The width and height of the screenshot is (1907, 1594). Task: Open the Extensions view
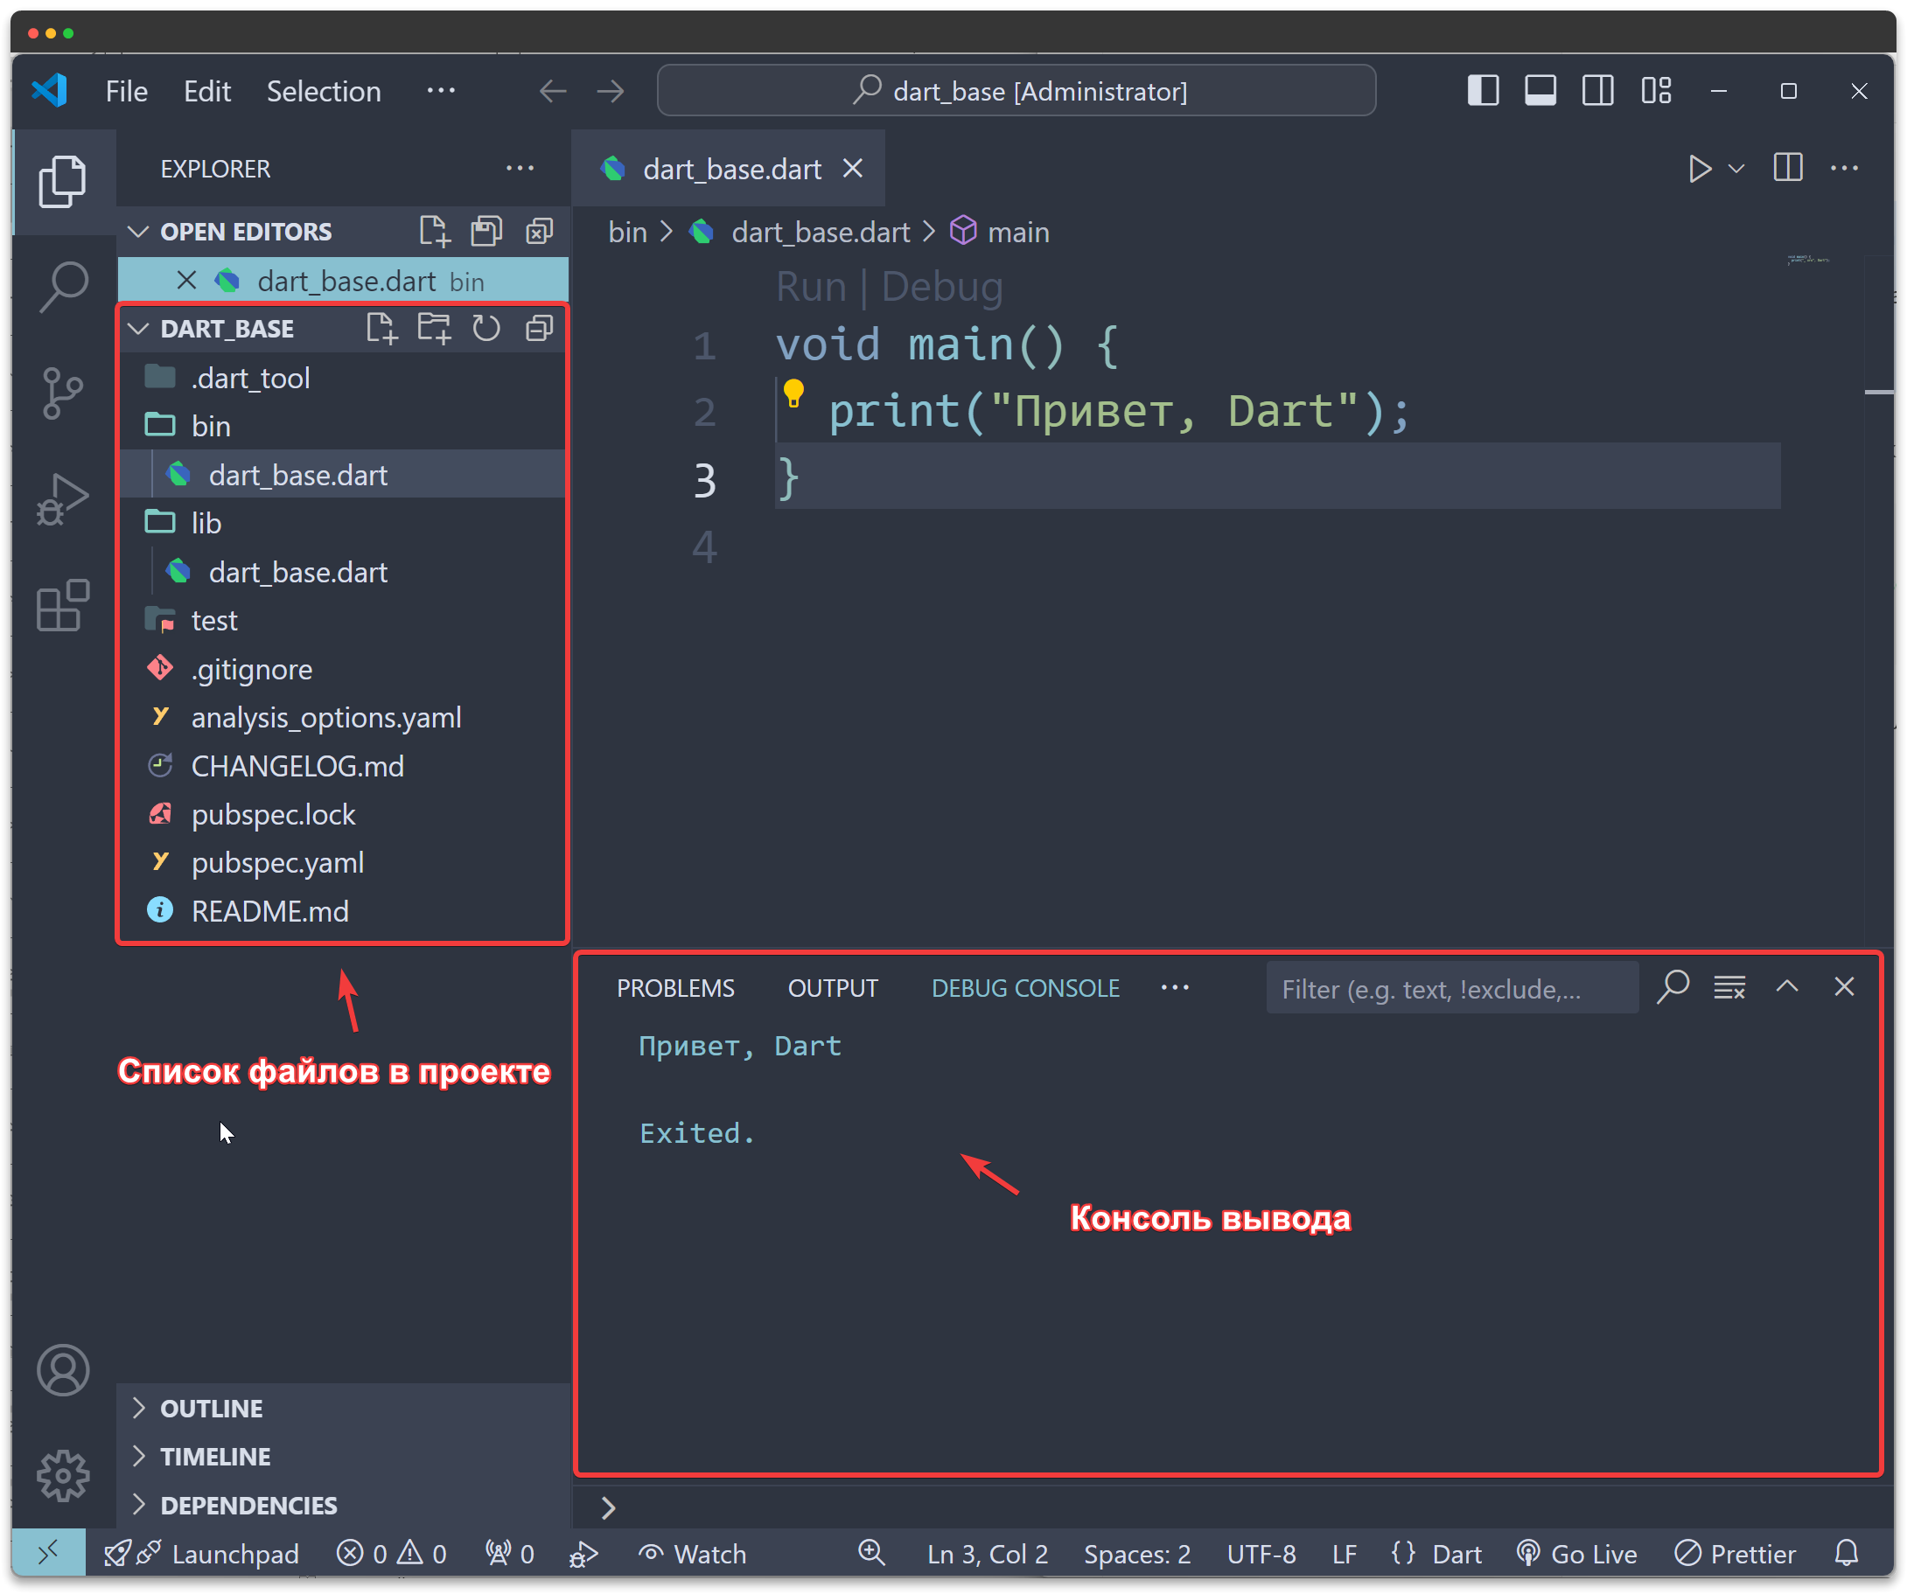click(64, 603)
